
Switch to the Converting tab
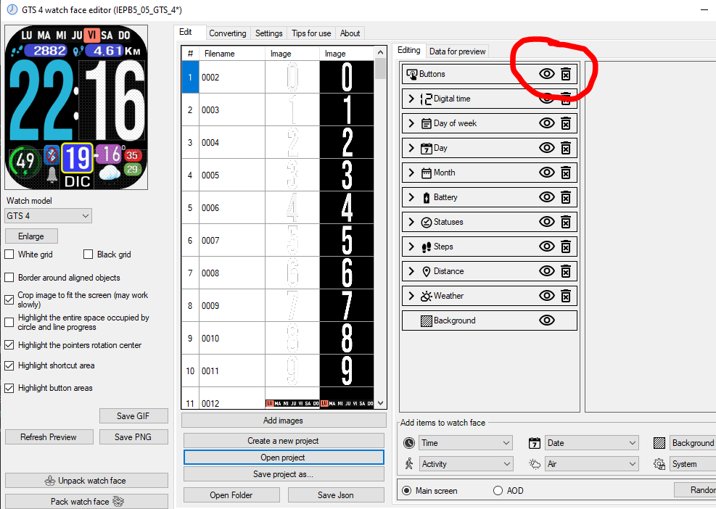[227, 33]
